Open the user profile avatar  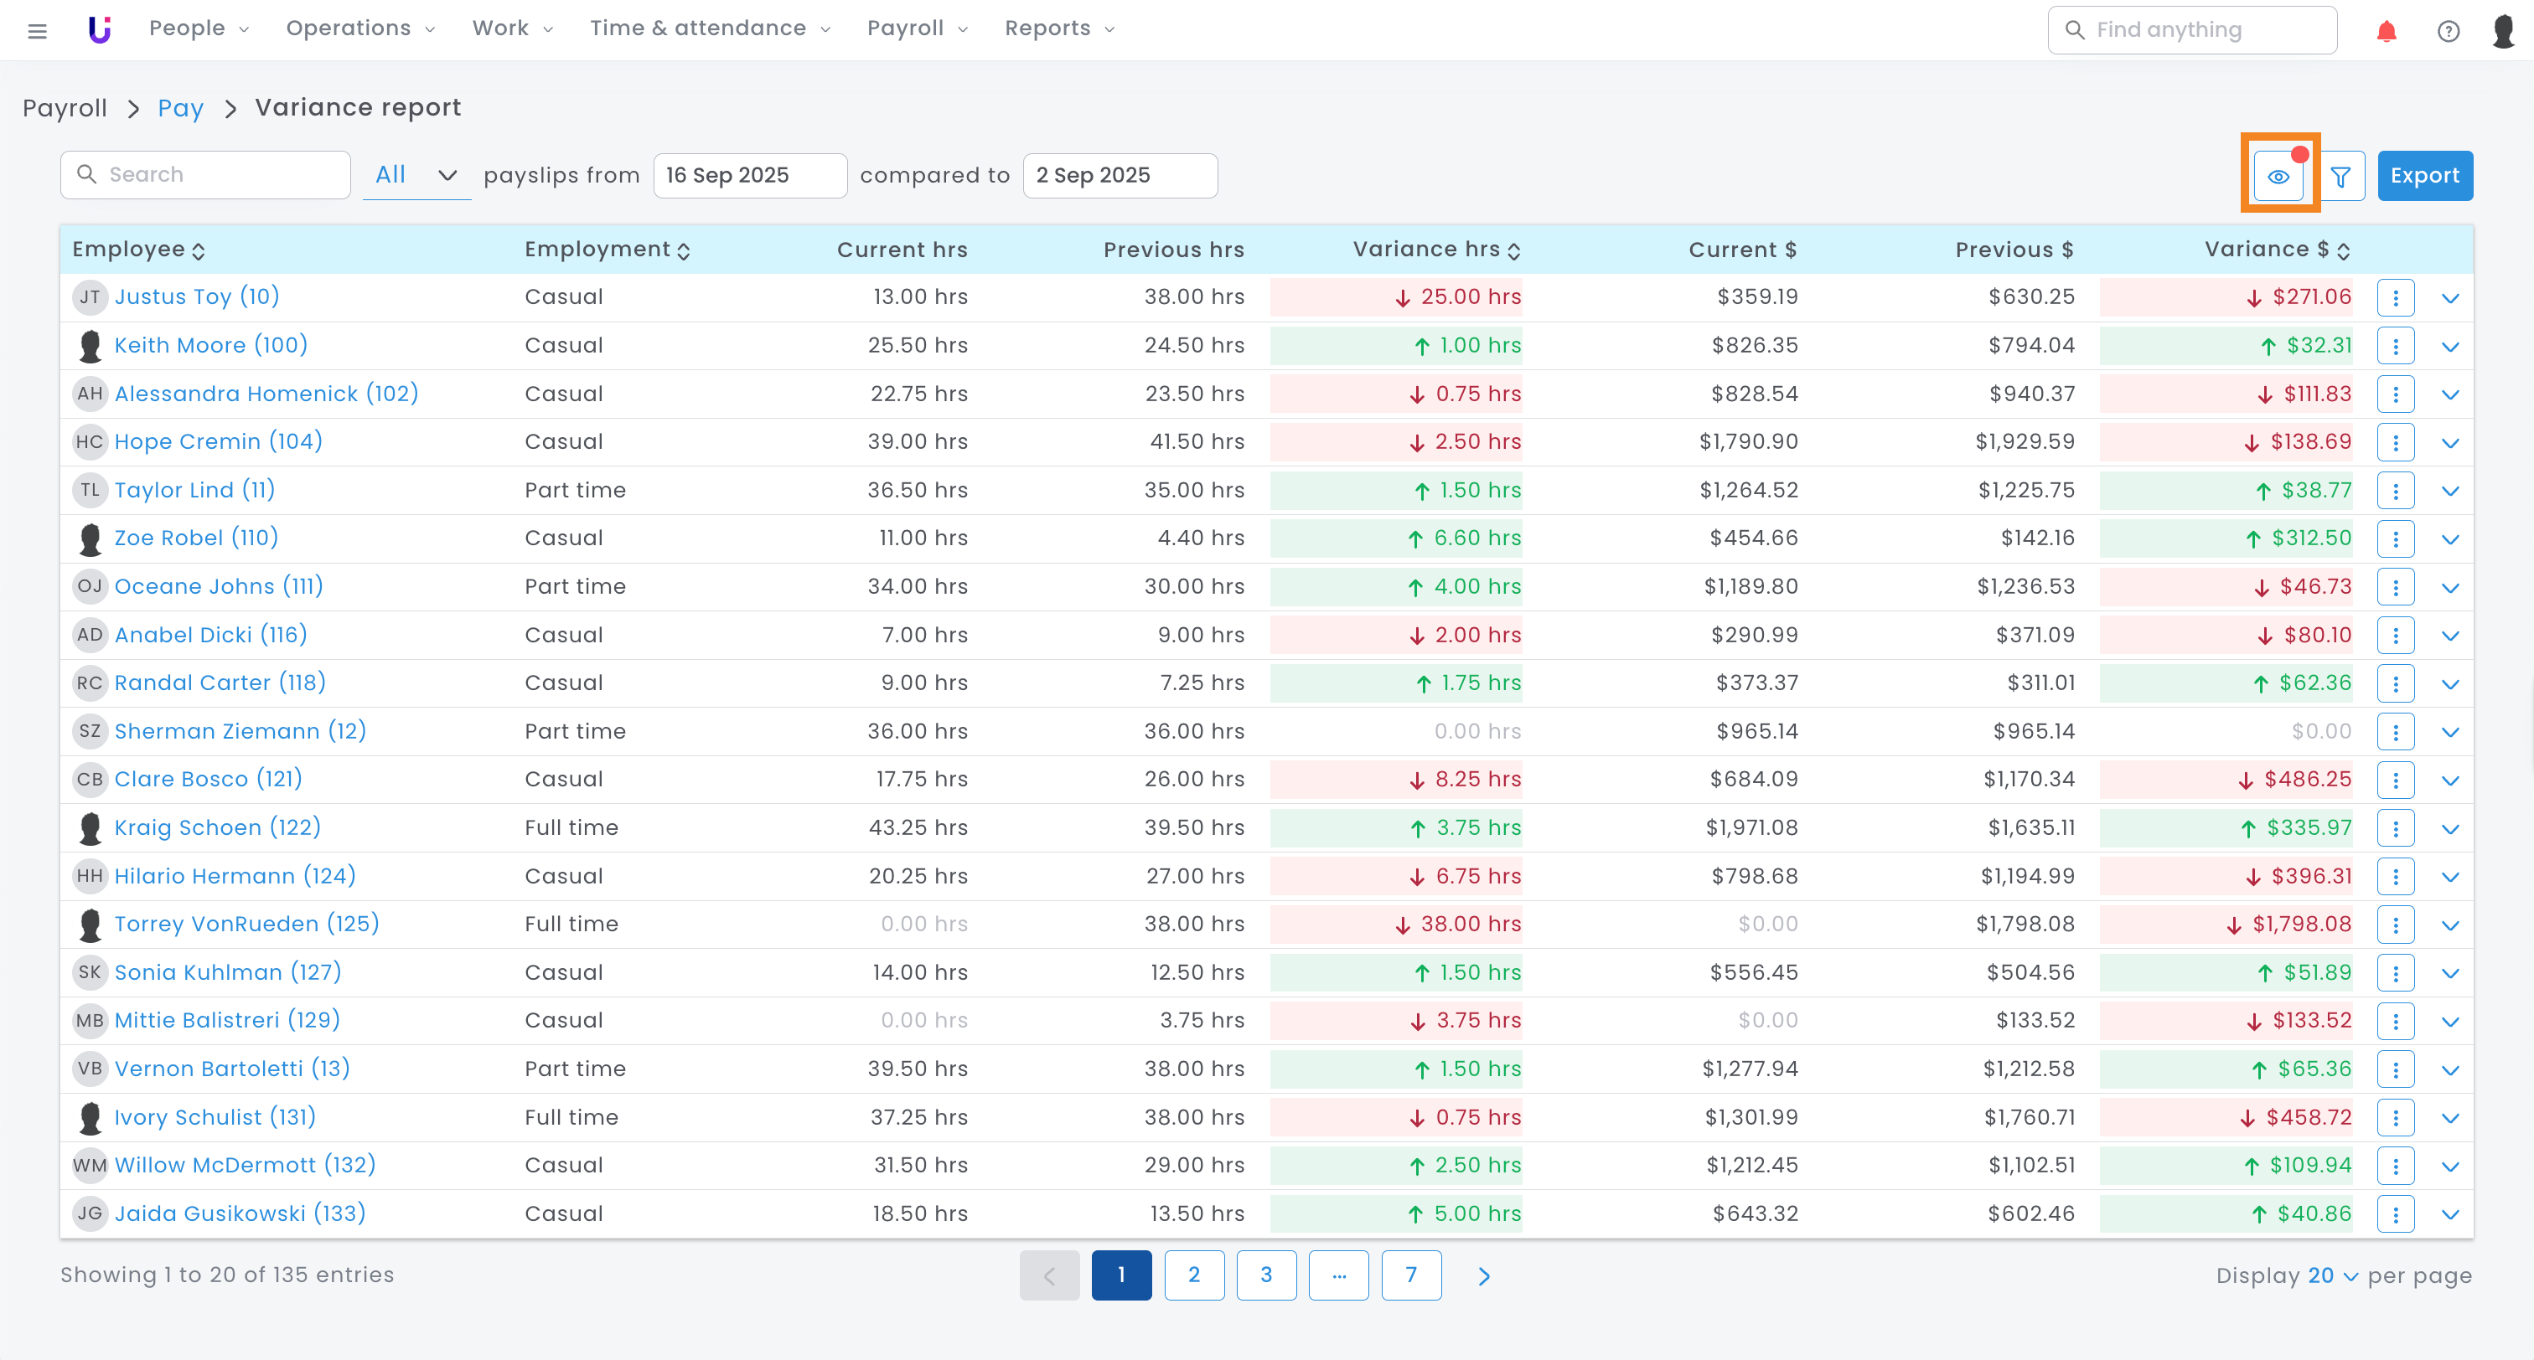pos(2504,30)
